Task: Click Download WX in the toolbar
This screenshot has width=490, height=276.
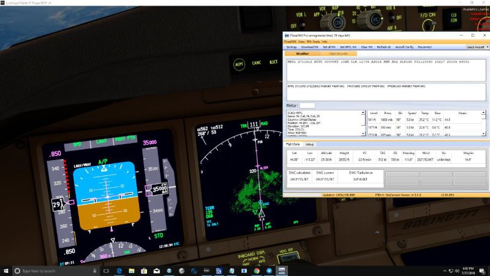Action: point(310,47)
